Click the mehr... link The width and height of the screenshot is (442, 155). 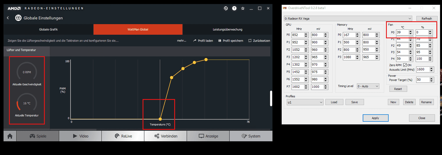(182, 41)
